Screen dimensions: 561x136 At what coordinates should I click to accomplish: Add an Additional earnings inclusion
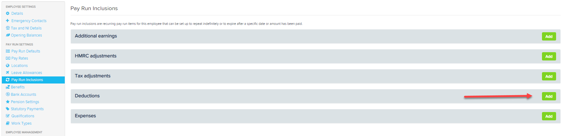[549, 37]
